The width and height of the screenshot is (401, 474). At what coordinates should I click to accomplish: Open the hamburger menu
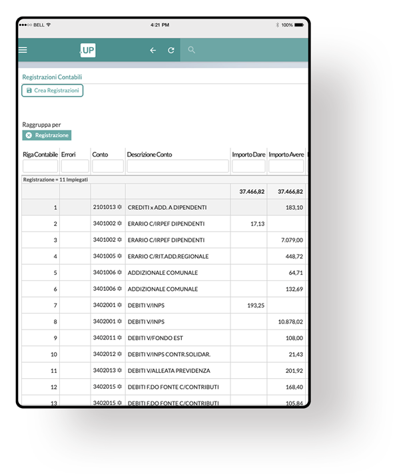click(x=23, y=50)
